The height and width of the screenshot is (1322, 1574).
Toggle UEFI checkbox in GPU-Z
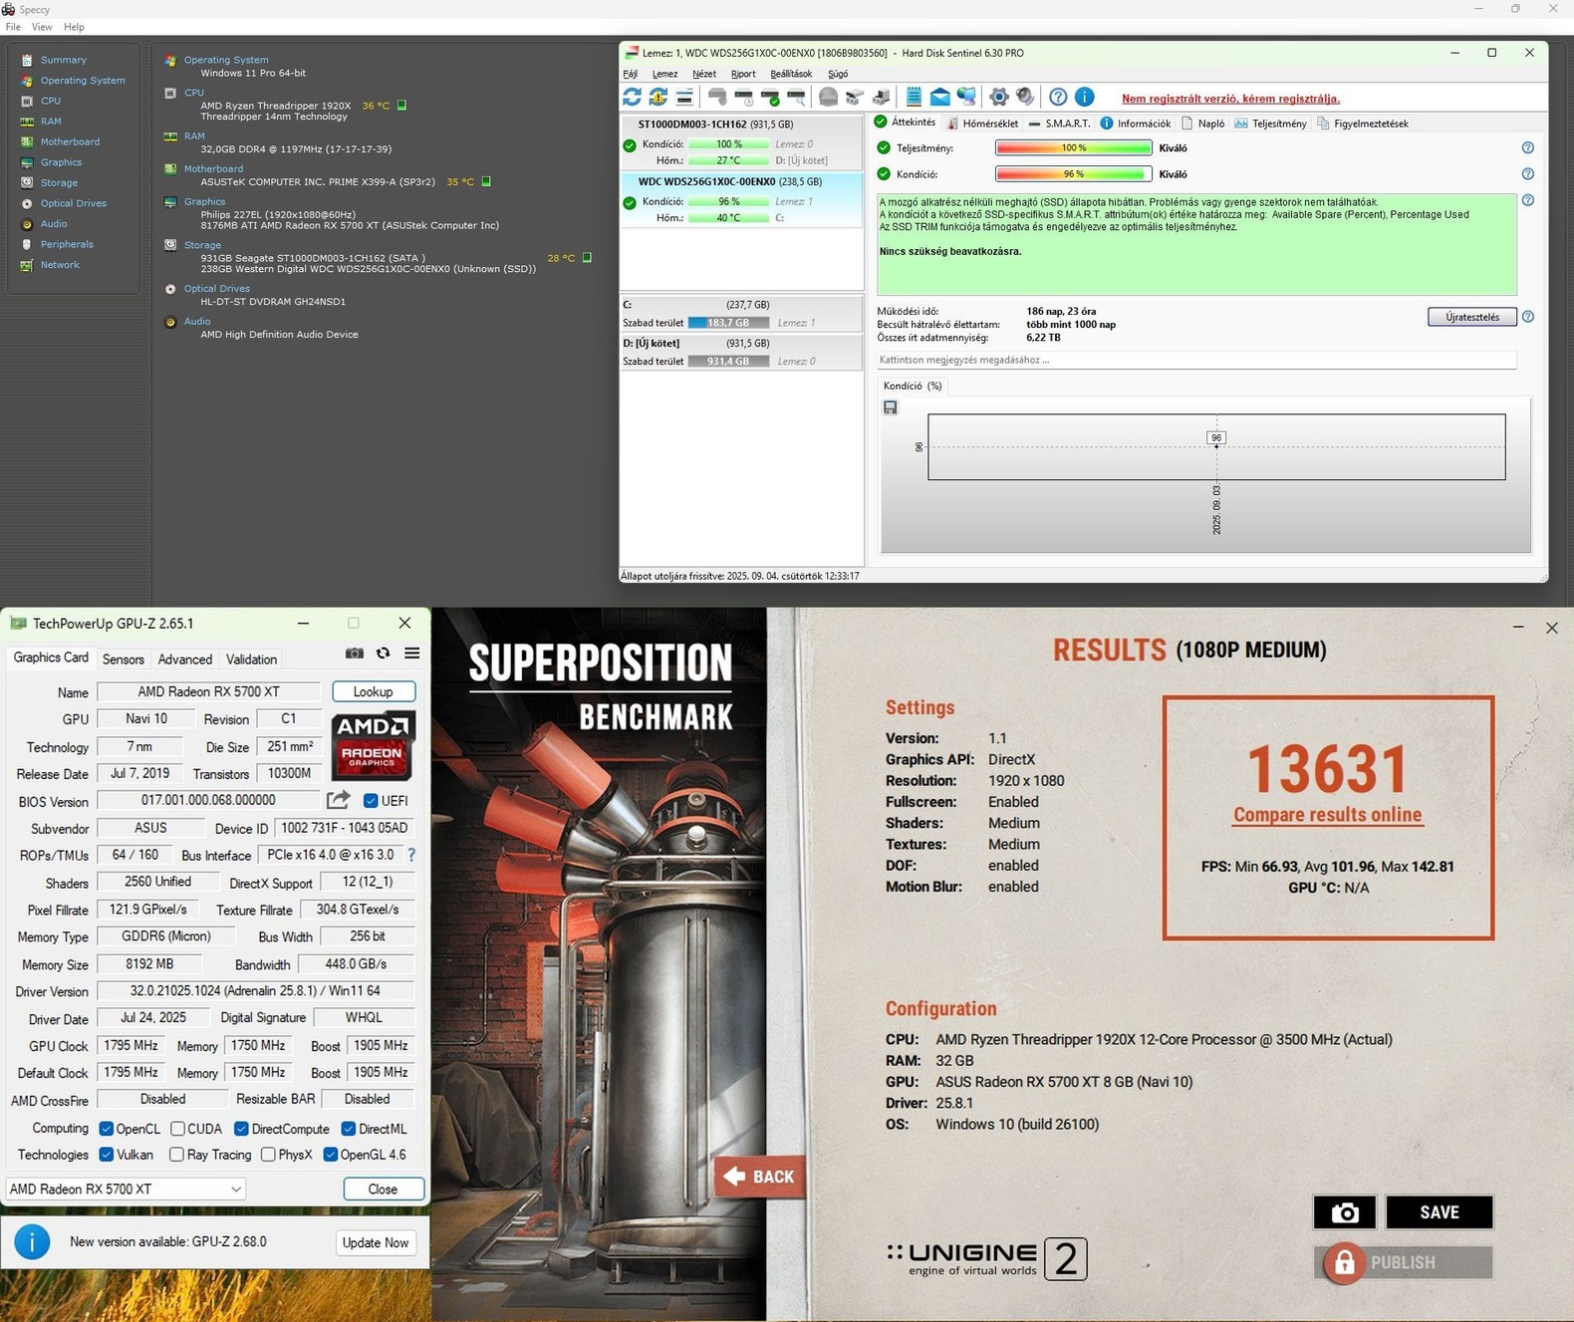coord(371,801)
